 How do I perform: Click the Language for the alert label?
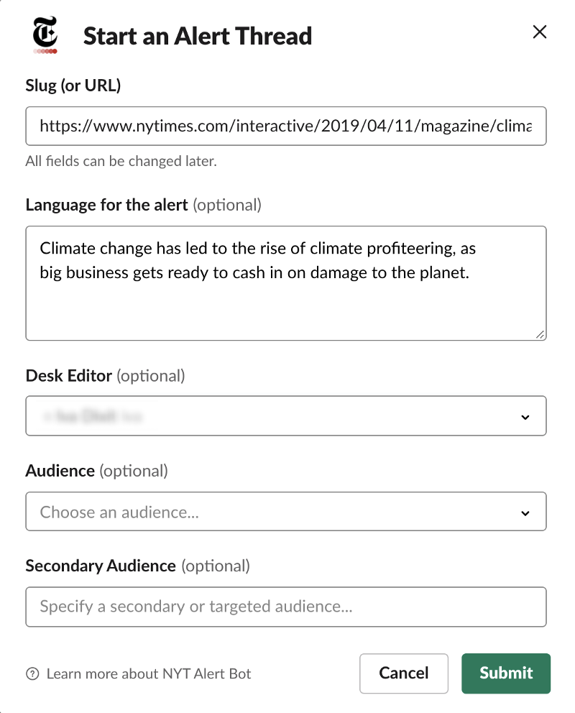(x=106, y=205)
